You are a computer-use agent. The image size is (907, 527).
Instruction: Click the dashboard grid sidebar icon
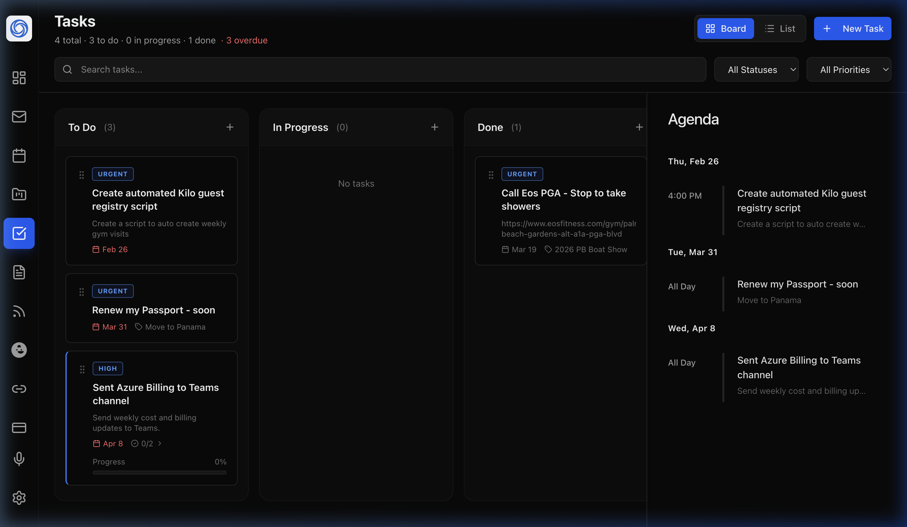(x=19, y=78)
